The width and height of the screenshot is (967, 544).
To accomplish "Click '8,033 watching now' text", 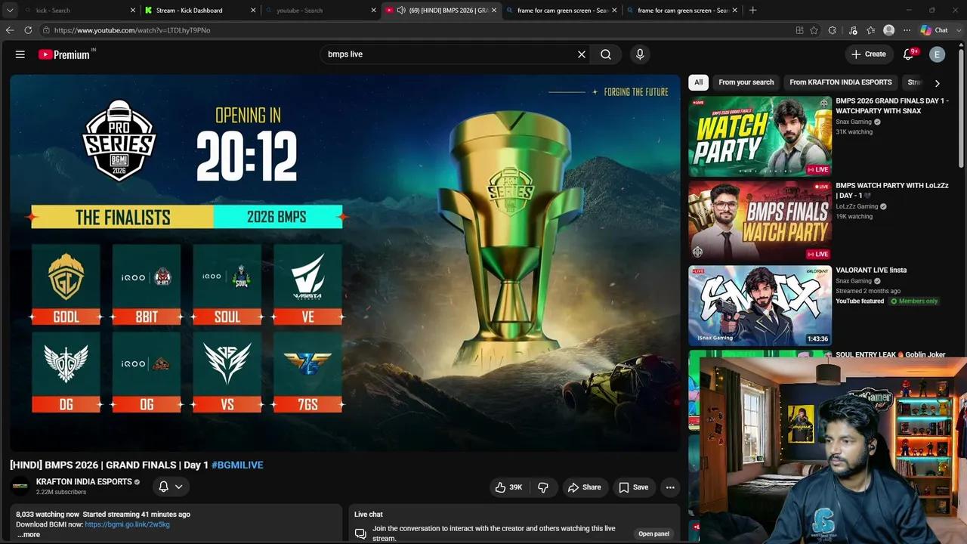I will [48, 515].
